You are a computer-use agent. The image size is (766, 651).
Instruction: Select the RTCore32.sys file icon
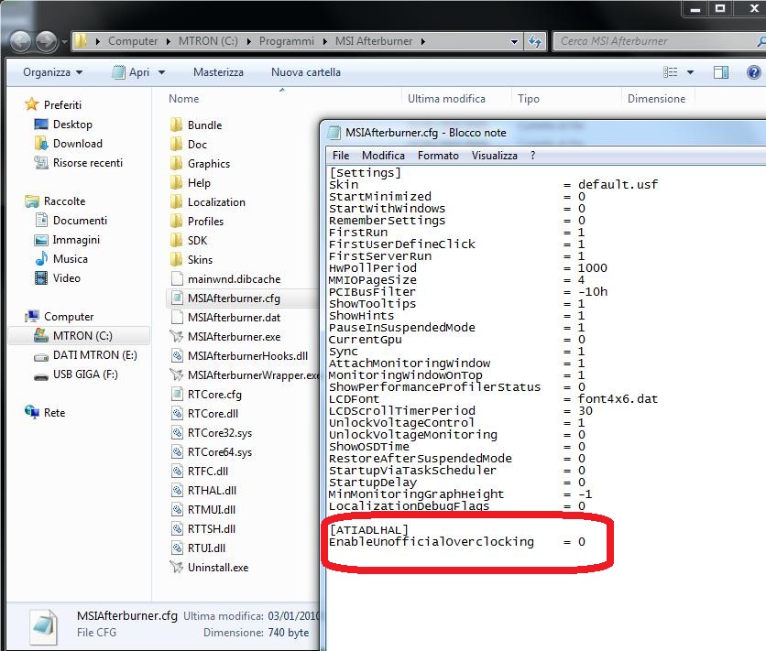click(176, 433)
